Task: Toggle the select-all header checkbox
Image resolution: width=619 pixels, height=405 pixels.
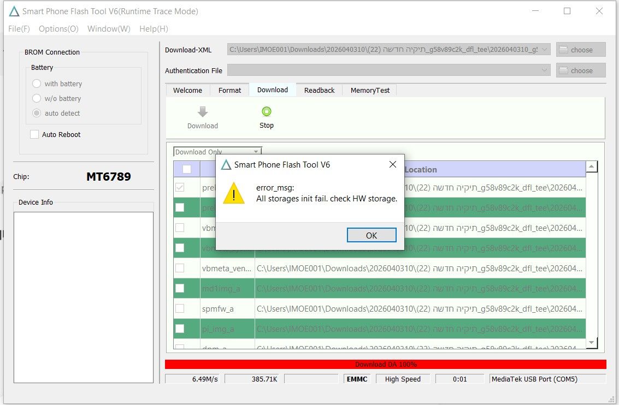Action: pos(187,169)
